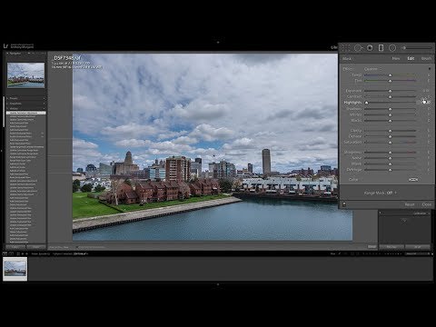This screenshot has width=436, height=327.
Task: Click the left panel scrollbar
Action: [4, 112]
